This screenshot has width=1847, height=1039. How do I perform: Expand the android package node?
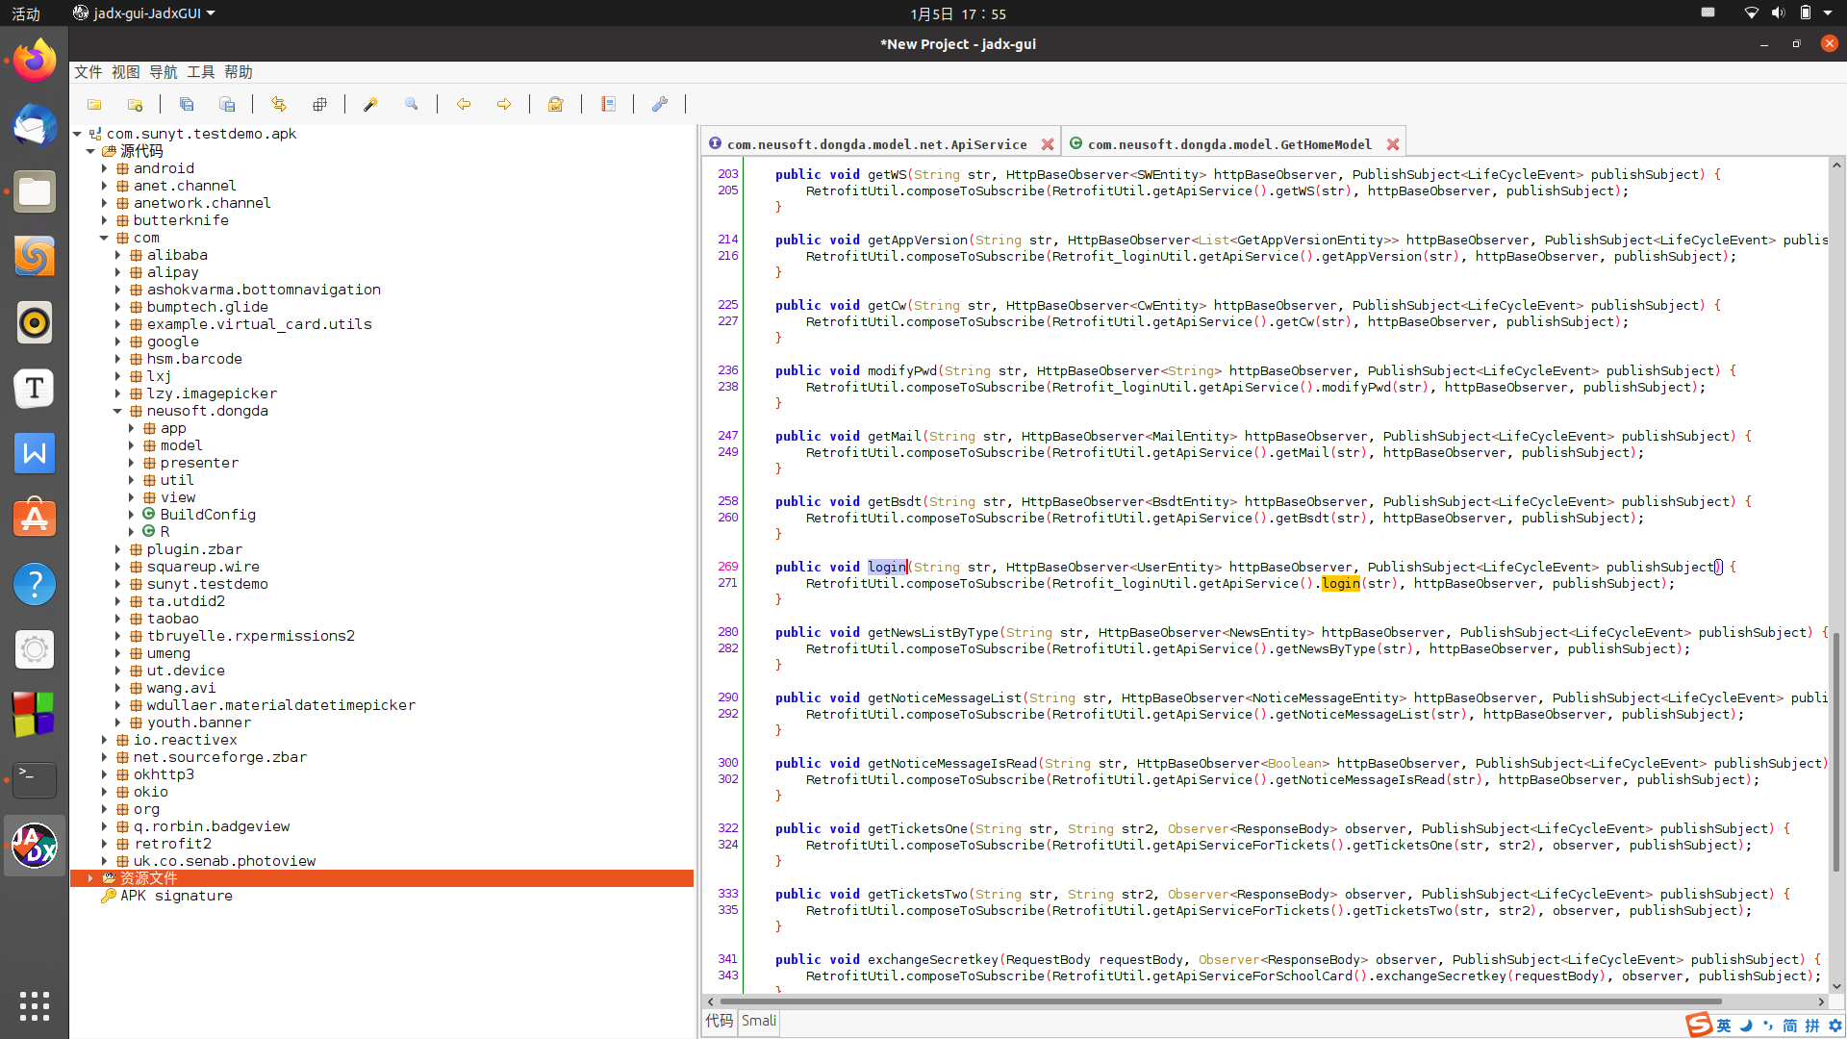105,168
